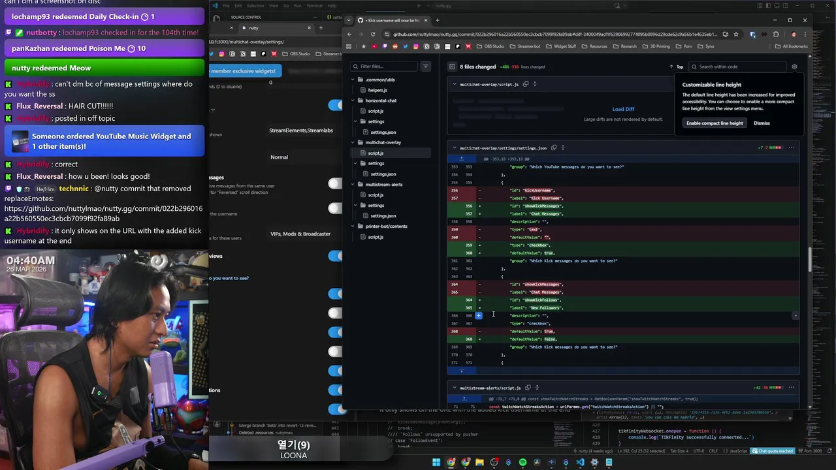Collapse the multichat-overlay/script.js diff section
This screenshot has width=836, height=470.
(x=455, y=84)
